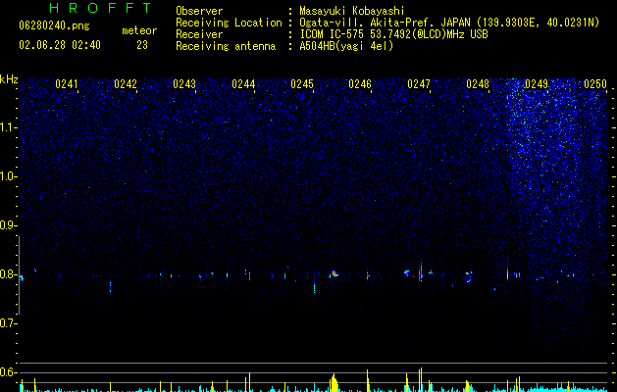
Task: Click the 0242 time marker
Action: (126, 84)
